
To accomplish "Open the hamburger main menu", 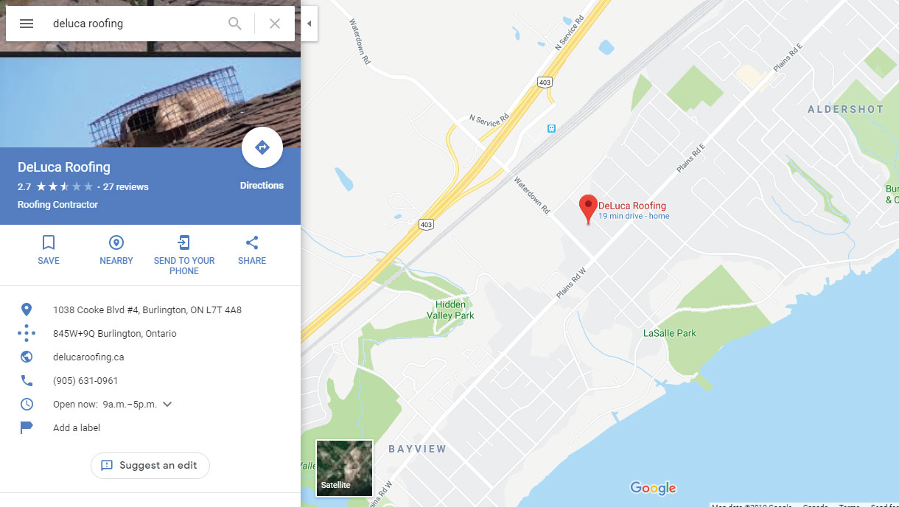I will (27, 24).
